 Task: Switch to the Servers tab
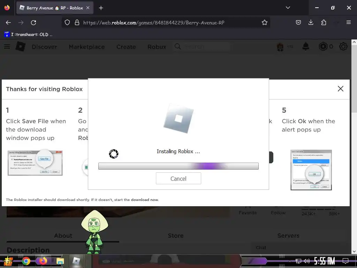tap(288, 236)
